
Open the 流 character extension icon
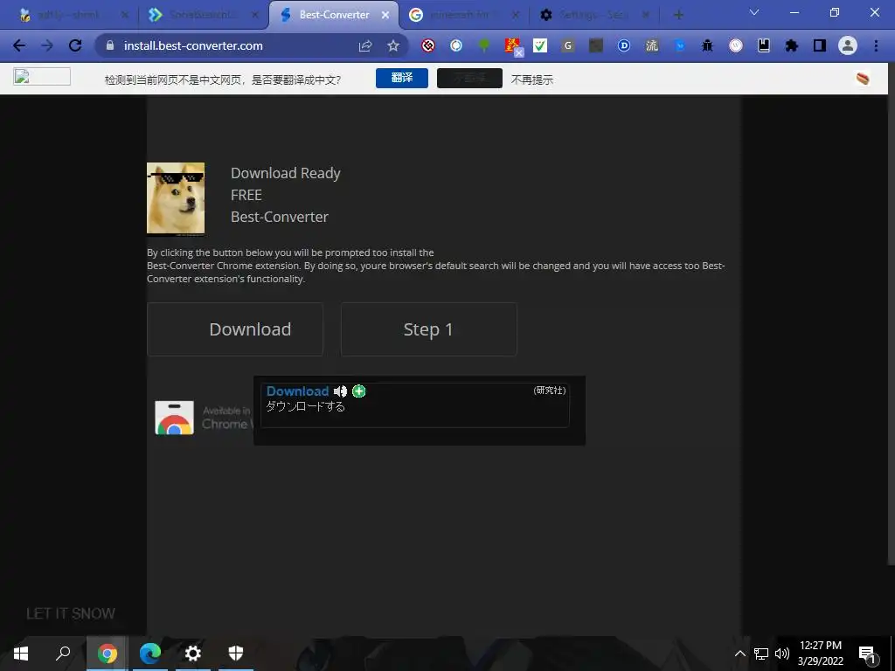tap(652, 45)
